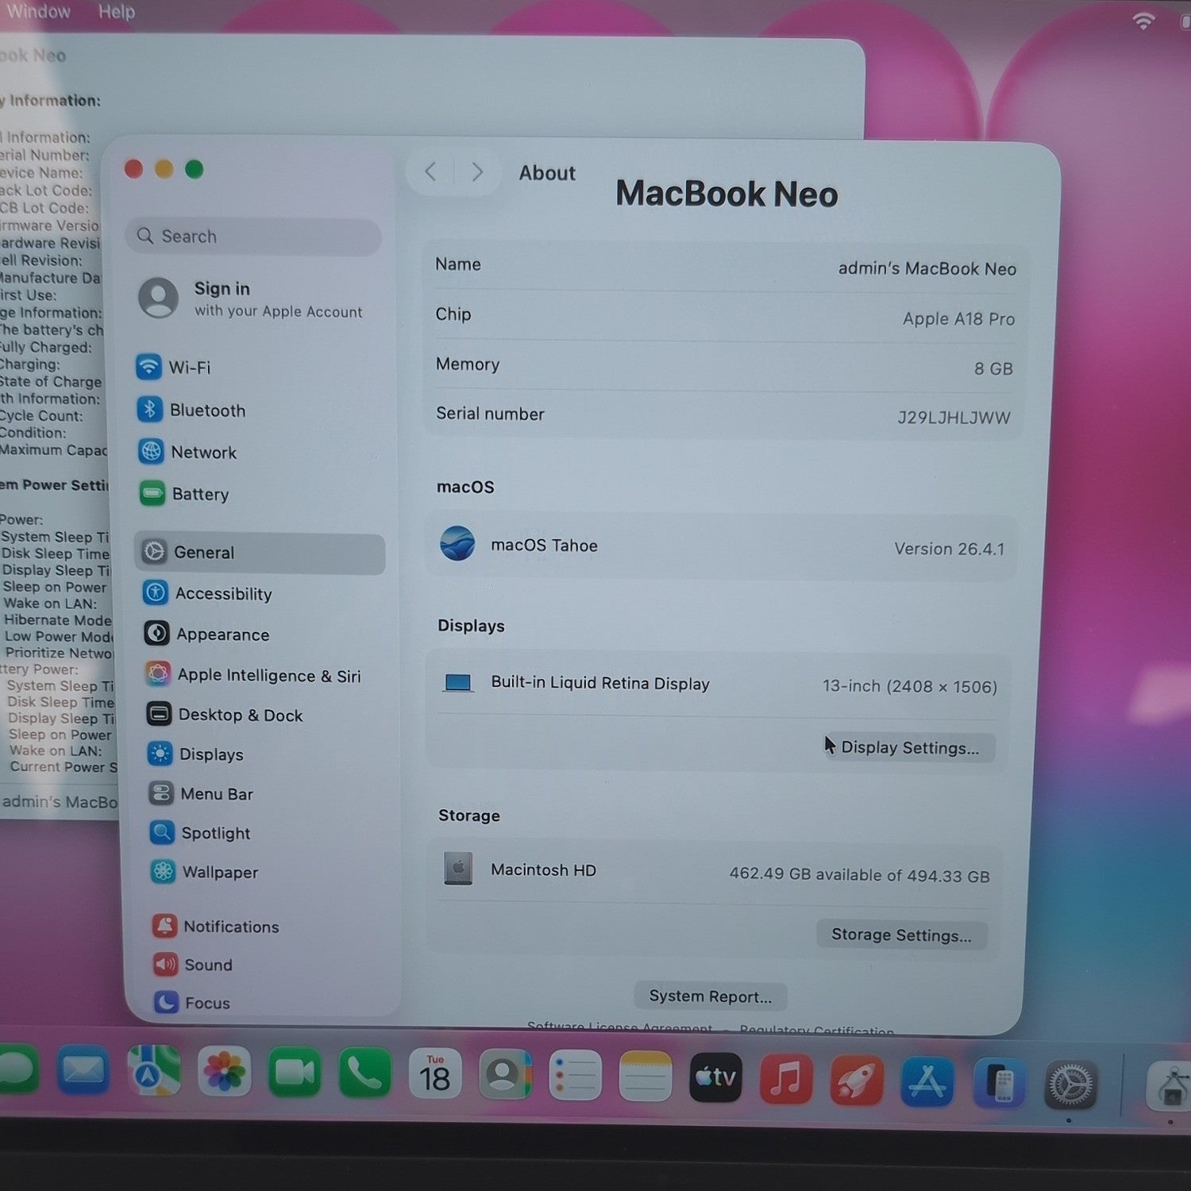
Task: Click "Condition:" in the background window
Action: tap(33, 433)
